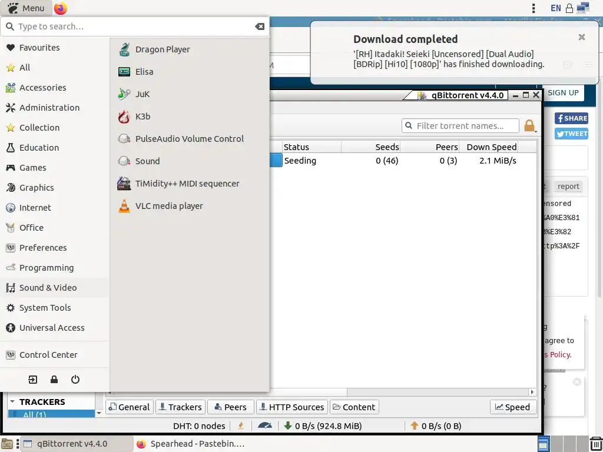Click the flame icon in qBittorrent status bar
Image resolution: width=603 pixels, height=452 pixels.
[x=241, y=426]
